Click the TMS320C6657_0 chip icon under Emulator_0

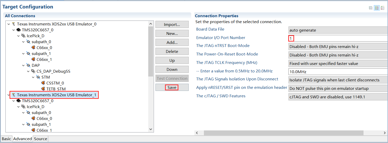pos(19,30)
